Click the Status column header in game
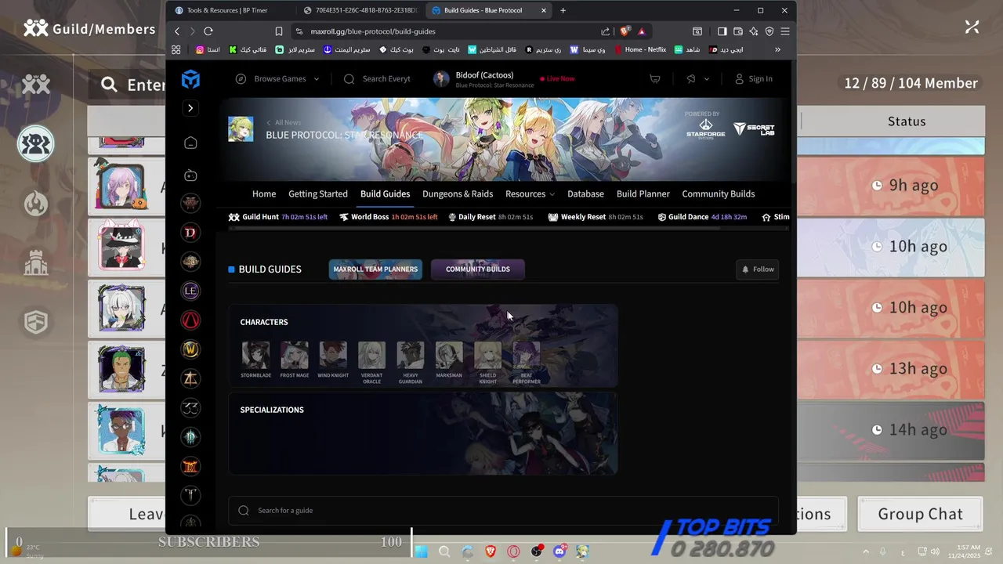The image size is (1003, 564). click(x=907, y=121)
